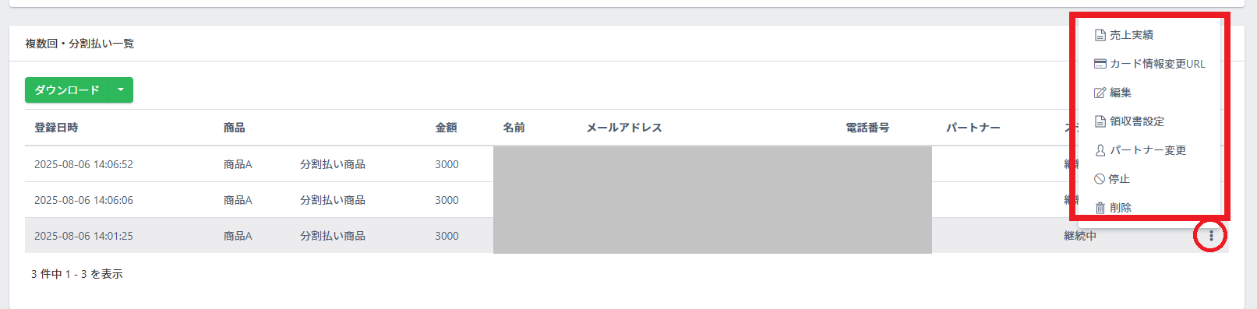The width and height of the screenshot is (1257, 309).
Task: Click the green ダウンロード button
Action: 67,90
